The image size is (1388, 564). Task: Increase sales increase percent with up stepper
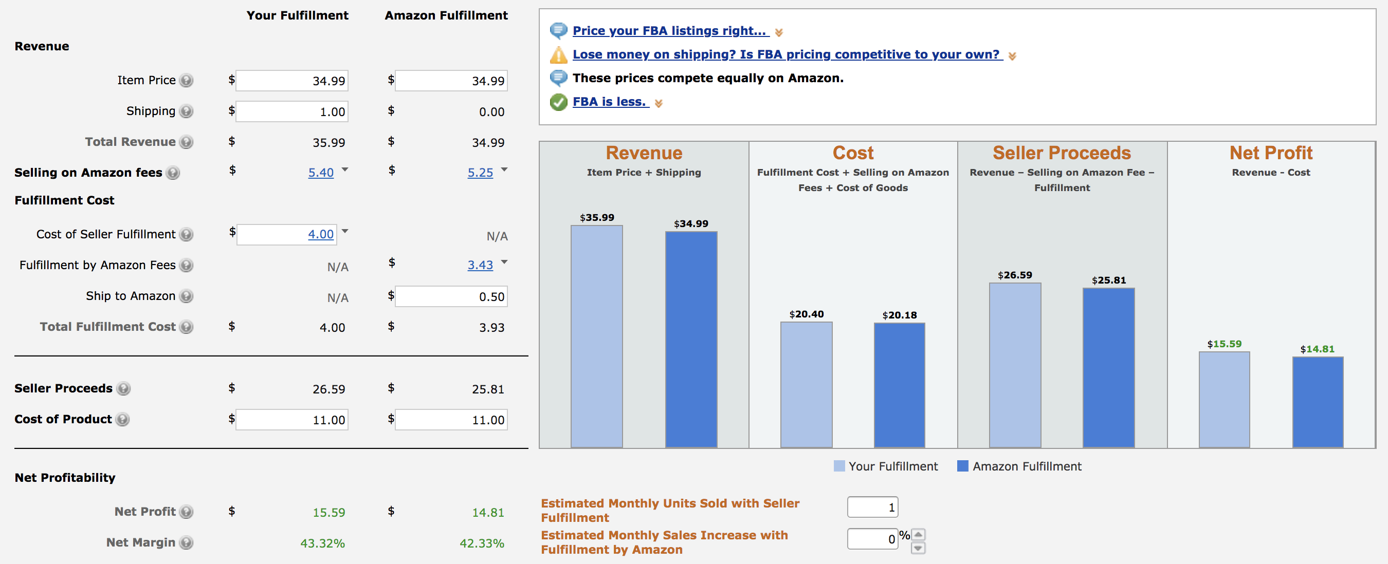click(918, 534)
